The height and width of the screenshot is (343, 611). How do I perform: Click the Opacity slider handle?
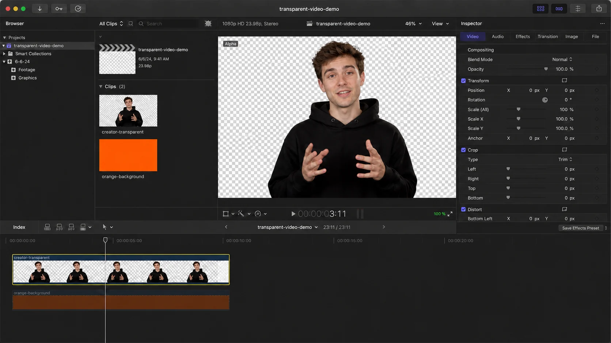pyautogui.click(x=546, y=69)
